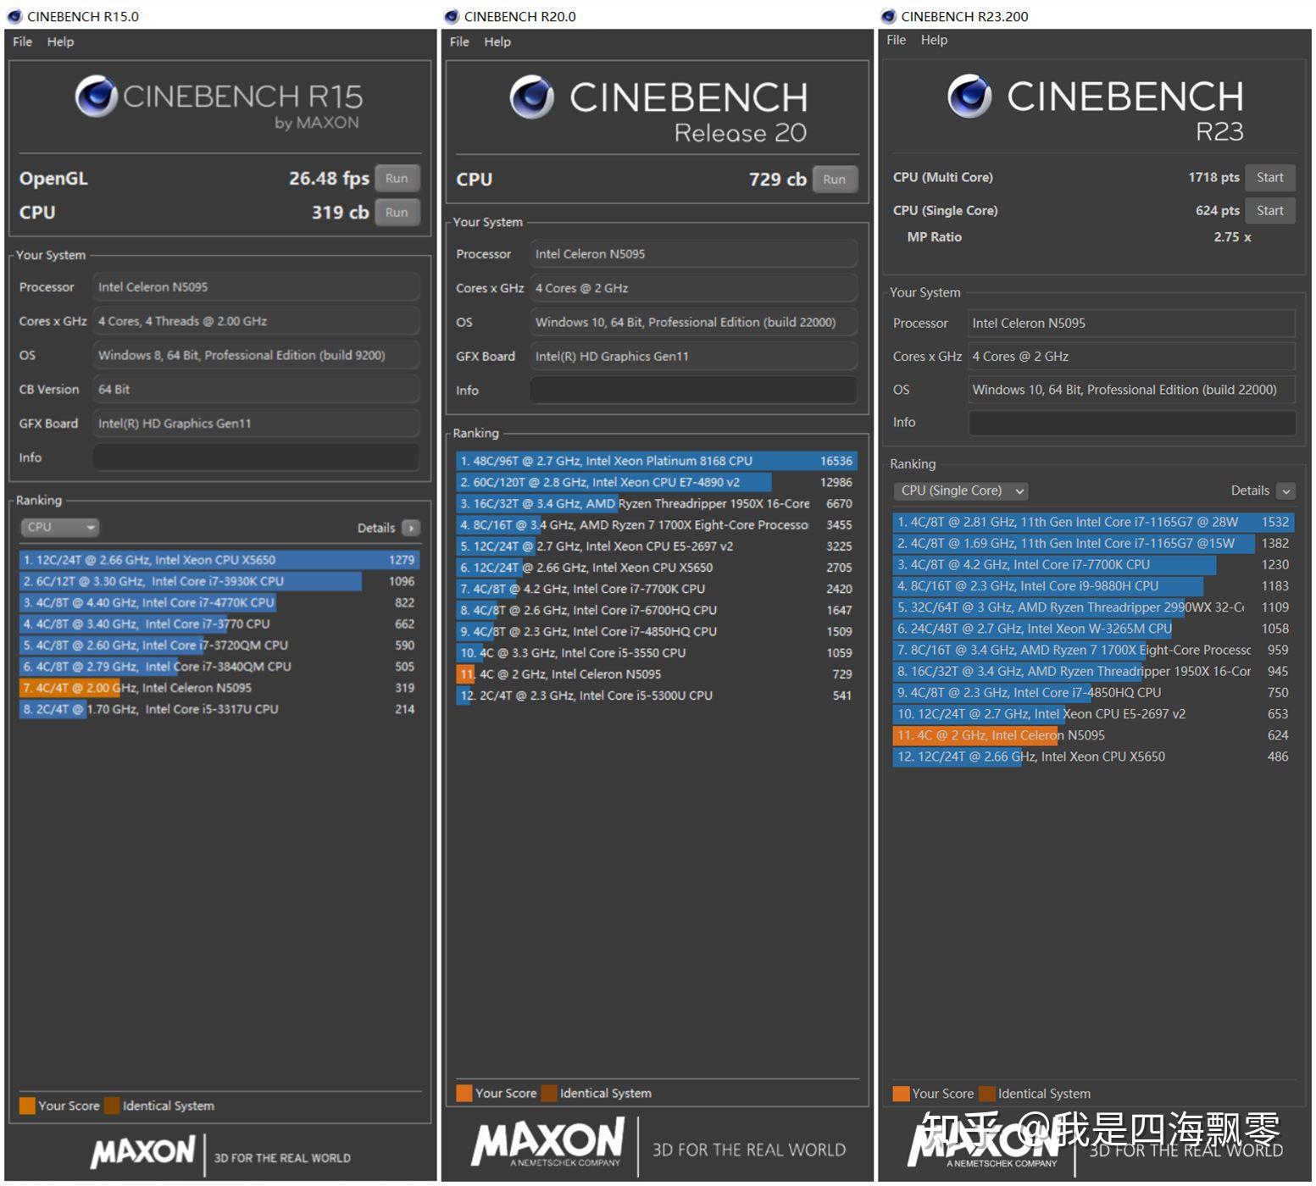Select the Xeon W-3265M row in R23 ranking
1316x1186 pixels.
coord(1093,629)
